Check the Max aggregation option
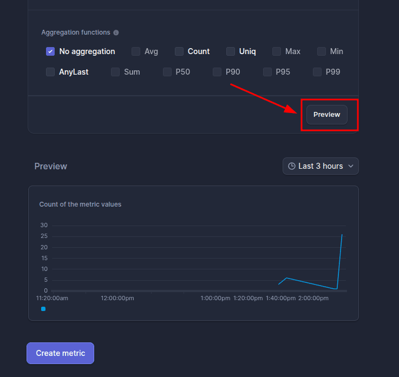 pos(277,51)
